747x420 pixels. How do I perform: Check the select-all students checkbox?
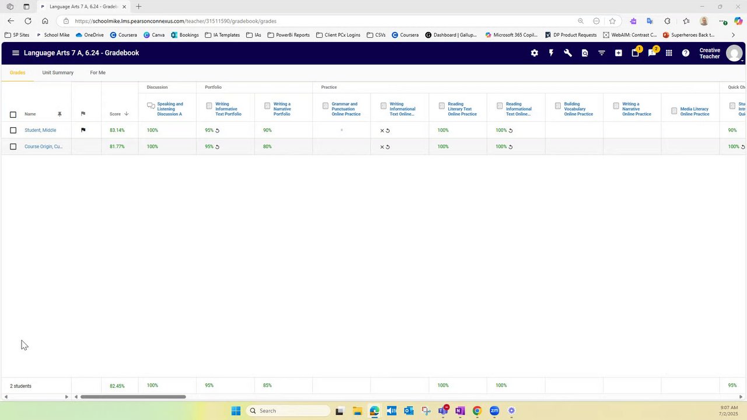click(13, 114)
